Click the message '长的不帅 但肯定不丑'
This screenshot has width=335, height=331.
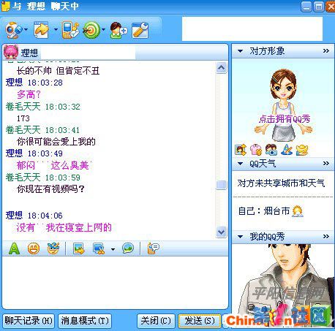tap(59, 71)
